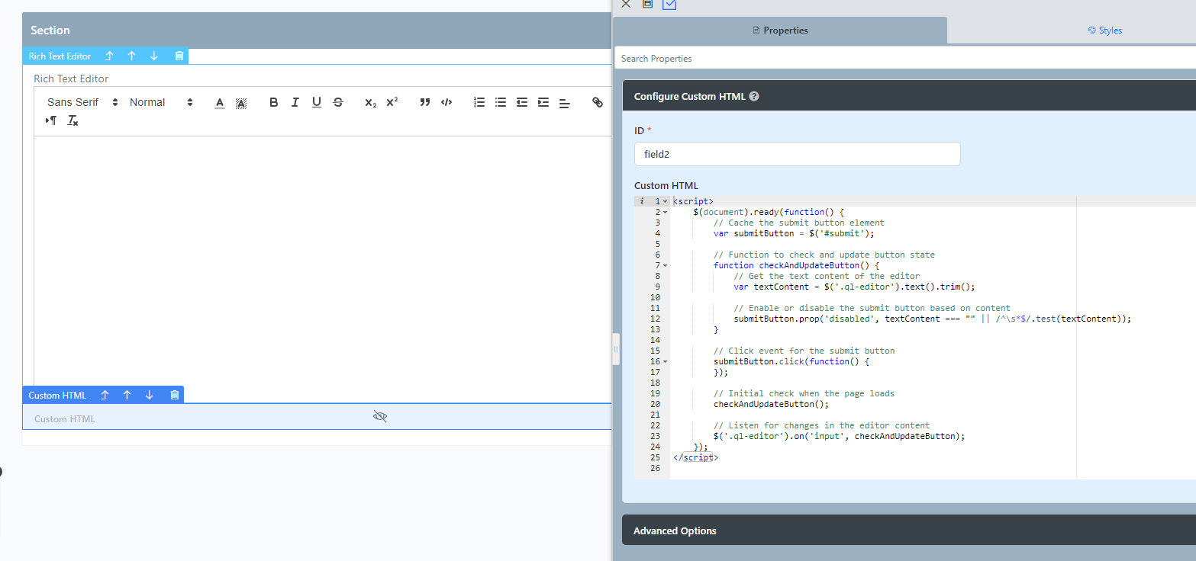The width and height of the screenshot is (1196, 561).
Task: Collapse the Configure Custom HTML section header
Action: [x=909, y=96]
